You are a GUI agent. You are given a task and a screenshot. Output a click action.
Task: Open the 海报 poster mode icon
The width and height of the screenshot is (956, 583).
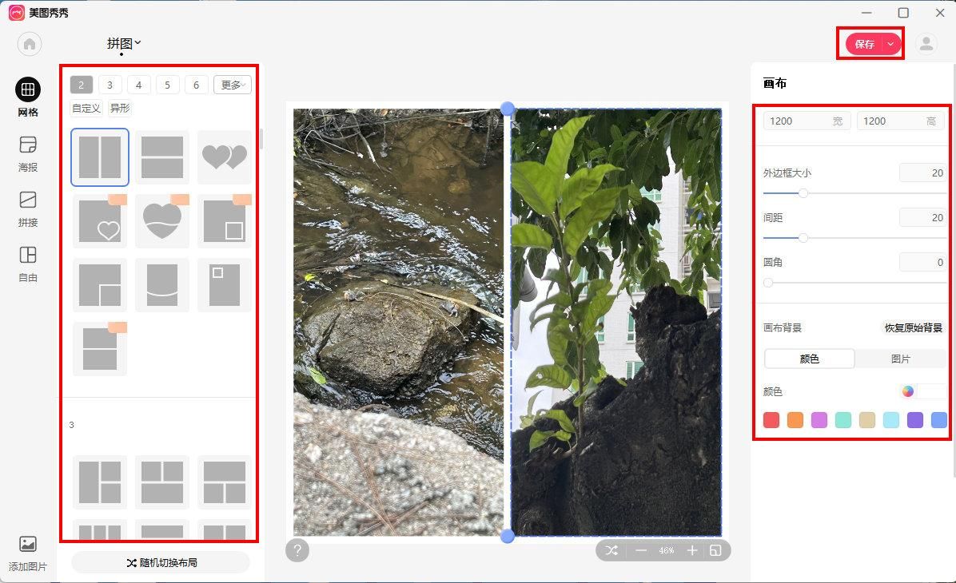(27, 145)
